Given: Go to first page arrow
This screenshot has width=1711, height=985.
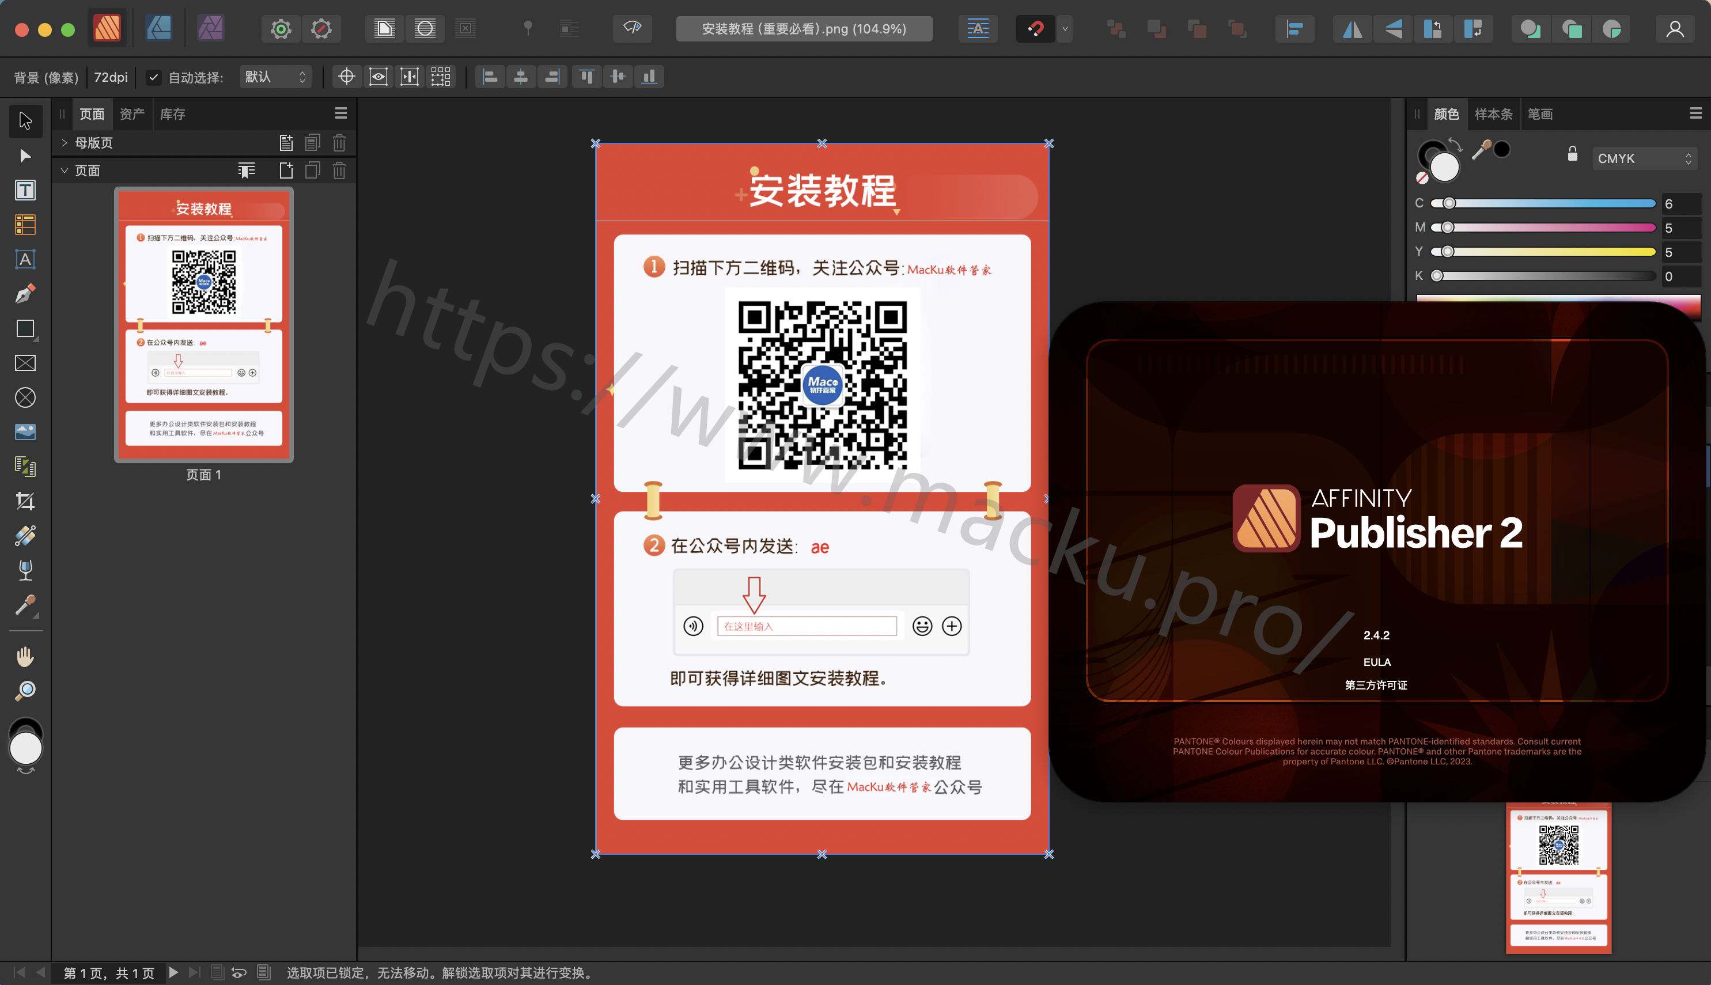Looking at the screenshot, I should (20, 972).
